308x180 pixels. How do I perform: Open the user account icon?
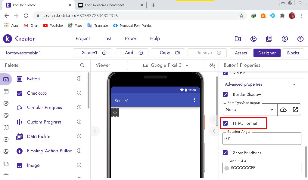tap(300, 39)
